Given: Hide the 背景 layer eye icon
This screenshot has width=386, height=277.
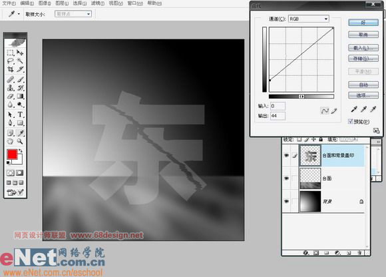Looking at the screenshot, I should coord(286,201).
